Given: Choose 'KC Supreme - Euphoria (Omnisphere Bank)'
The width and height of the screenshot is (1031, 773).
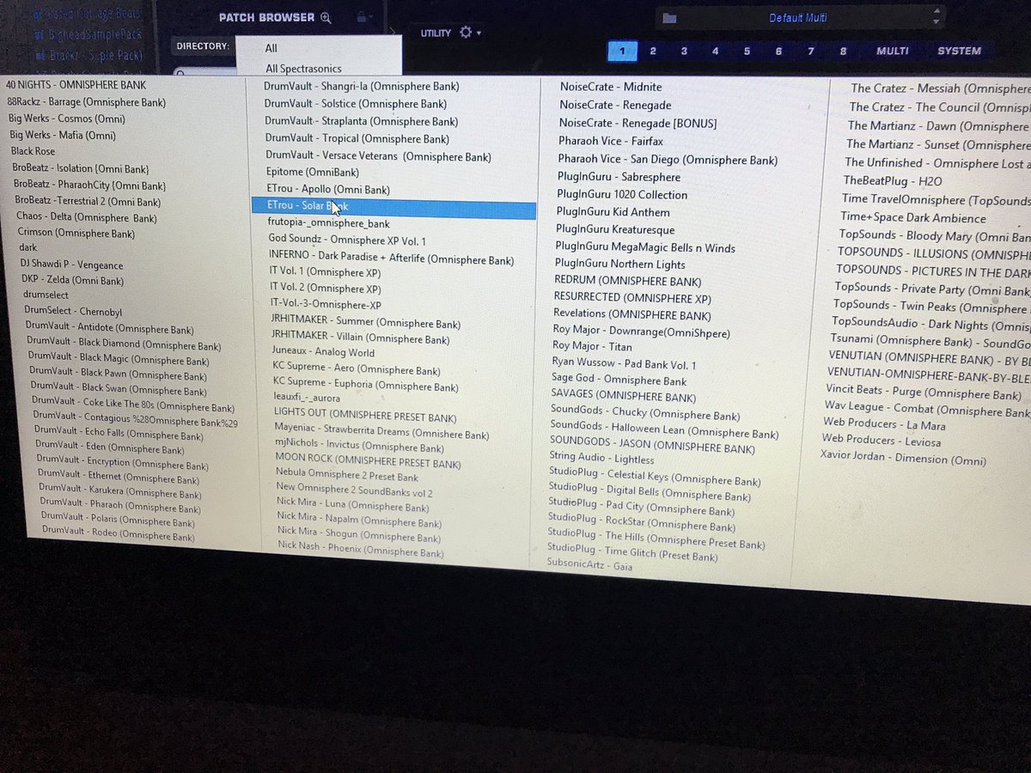Looking at the screenshot, I should 366,384.
